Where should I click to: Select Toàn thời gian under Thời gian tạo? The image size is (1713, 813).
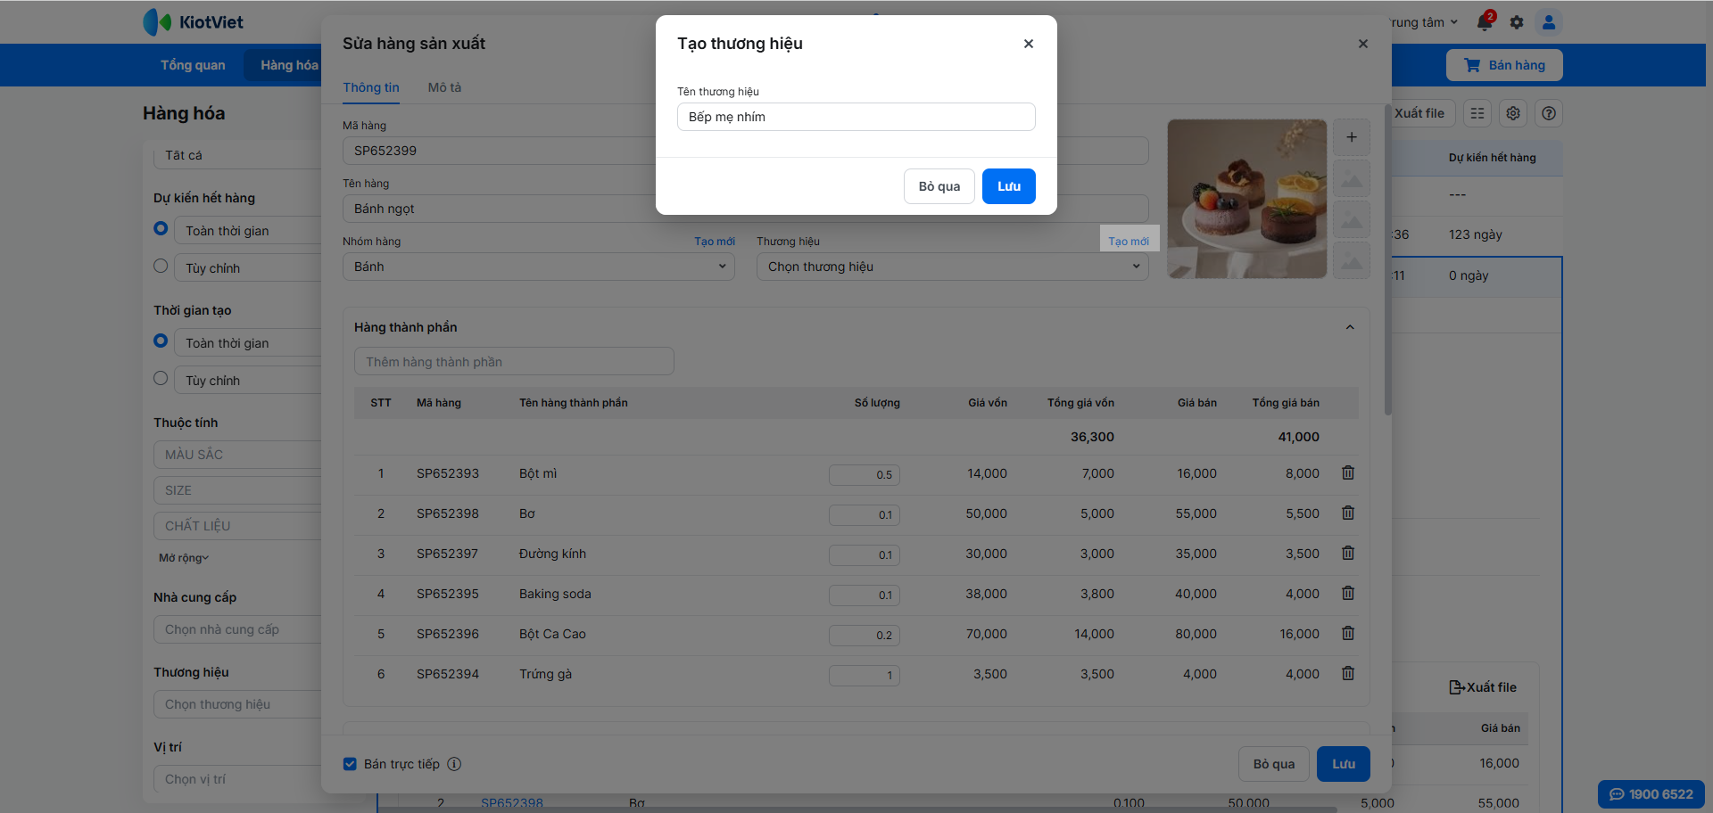pyautogui.click(x=161, y=341)
